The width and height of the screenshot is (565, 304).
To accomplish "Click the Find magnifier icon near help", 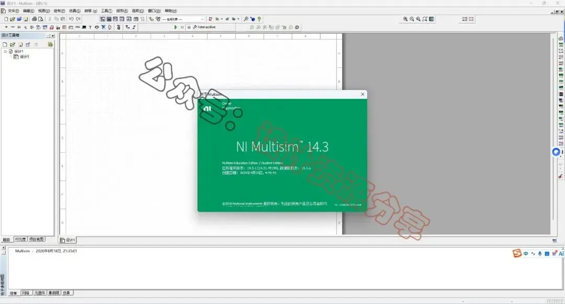I will [246, 19].
